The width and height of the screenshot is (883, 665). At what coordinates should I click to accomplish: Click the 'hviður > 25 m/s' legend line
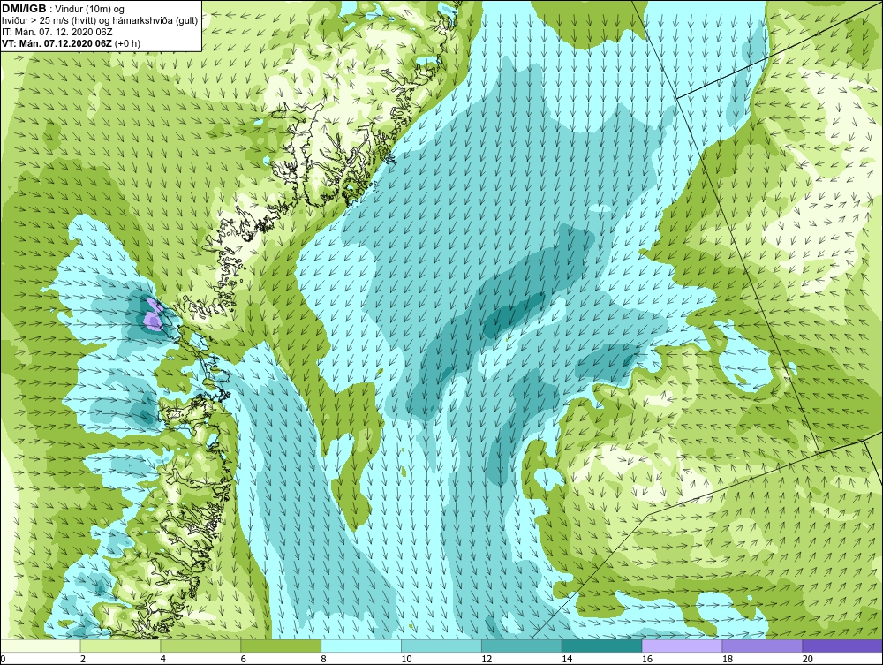pos(99,21)
